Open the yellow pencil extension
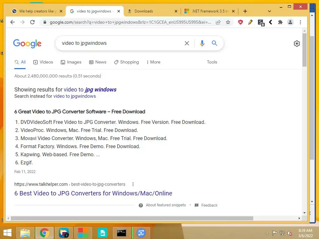This screenshot has height=239, width=319. pos(250,22)
